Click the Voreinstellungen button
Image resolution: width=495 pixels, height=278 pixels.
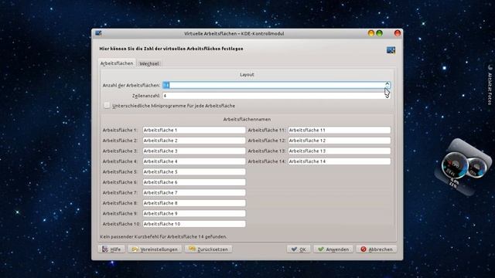[x=155, y=249]
